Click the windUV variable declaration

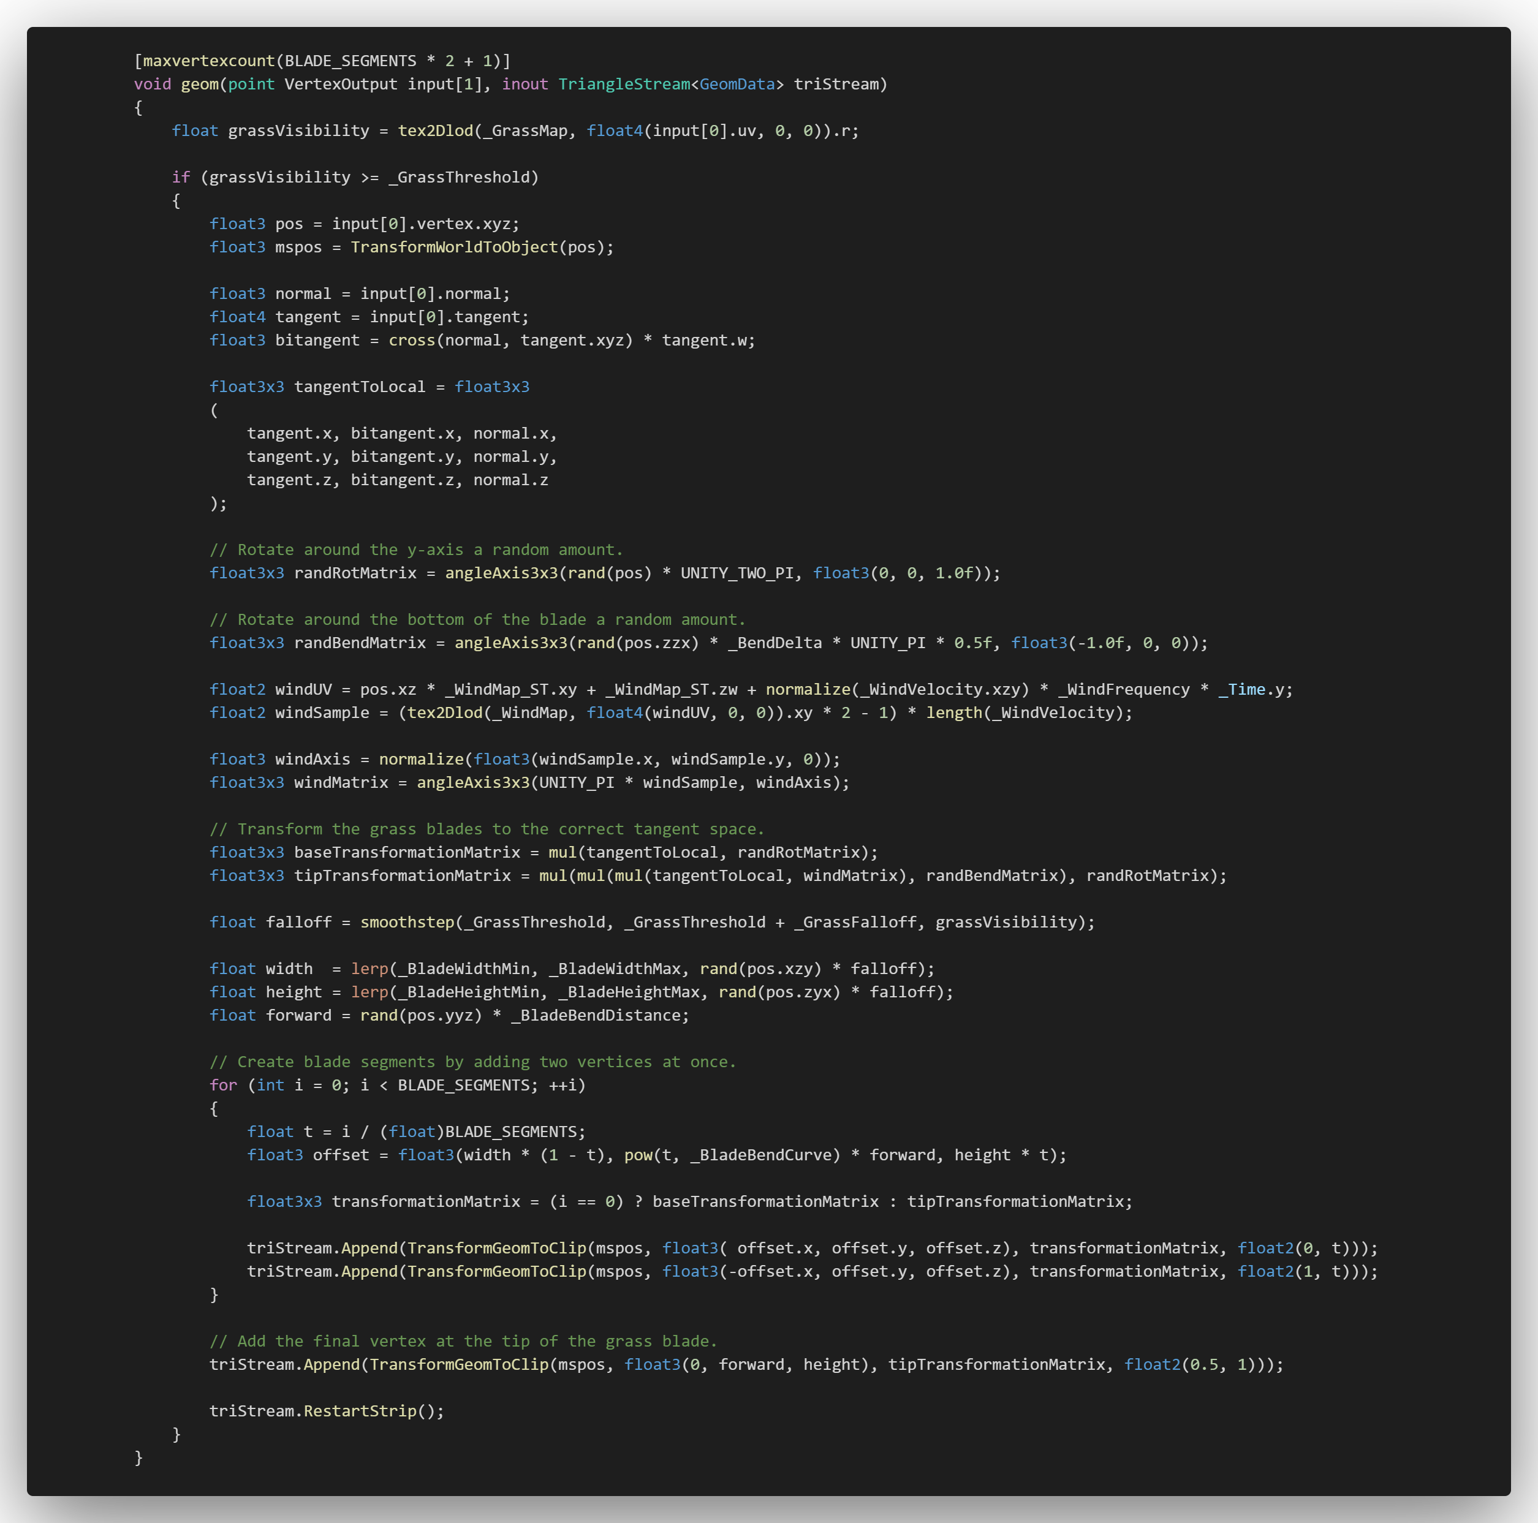click(x=303, y=690)
